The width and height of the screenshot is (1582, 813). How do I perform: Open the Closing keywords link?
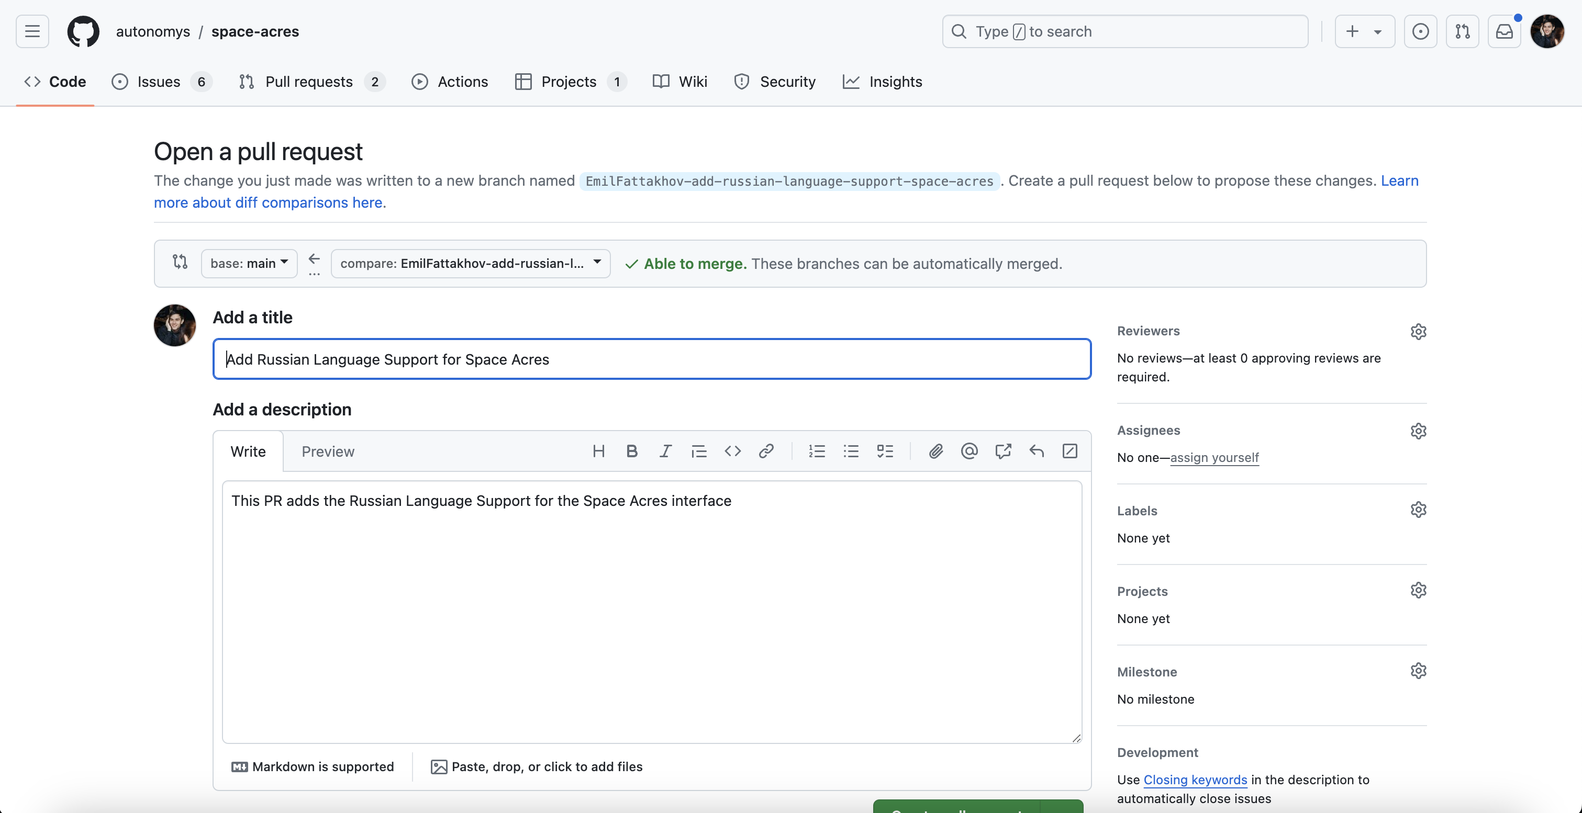coord(1195,780)
